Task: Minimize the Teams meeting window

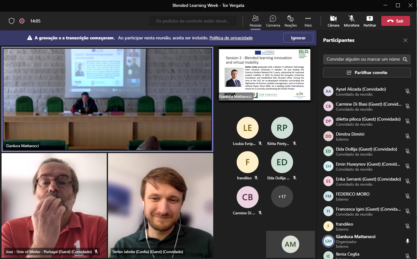Action: click(x=385, y=5)
